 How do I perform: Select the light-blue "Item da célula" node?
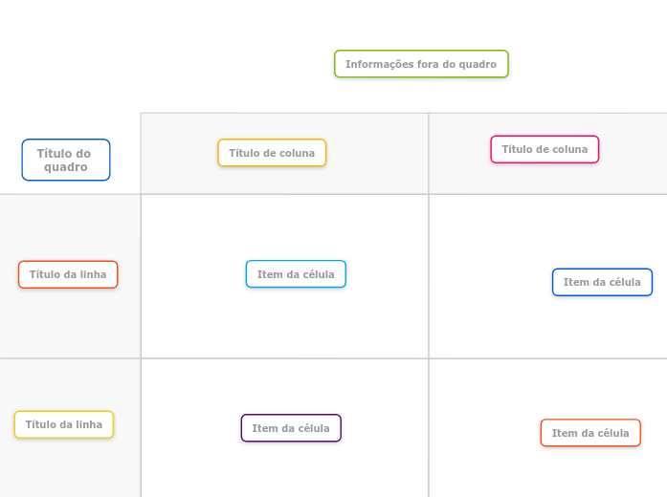coord(296,274)
